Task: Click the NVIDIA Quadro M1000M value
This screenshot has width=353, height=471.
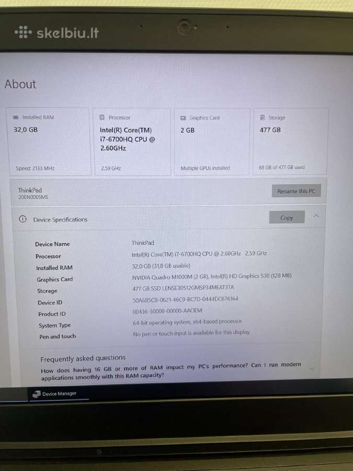Action: coord(212,276)
